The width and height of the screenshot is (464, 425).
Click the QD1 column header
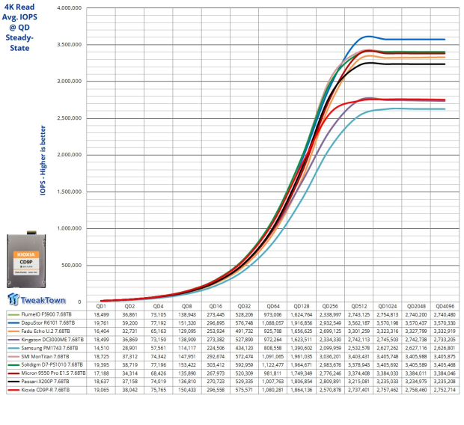click(x=101, y=306)
